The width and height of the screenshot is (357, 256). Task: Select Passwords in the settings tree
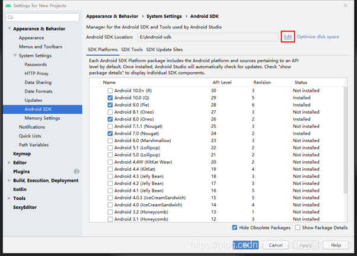tap(36, 65)
